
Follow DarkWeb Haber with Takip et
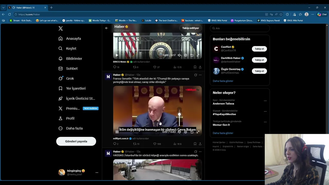pyautogui.click(x=259, y=60)
